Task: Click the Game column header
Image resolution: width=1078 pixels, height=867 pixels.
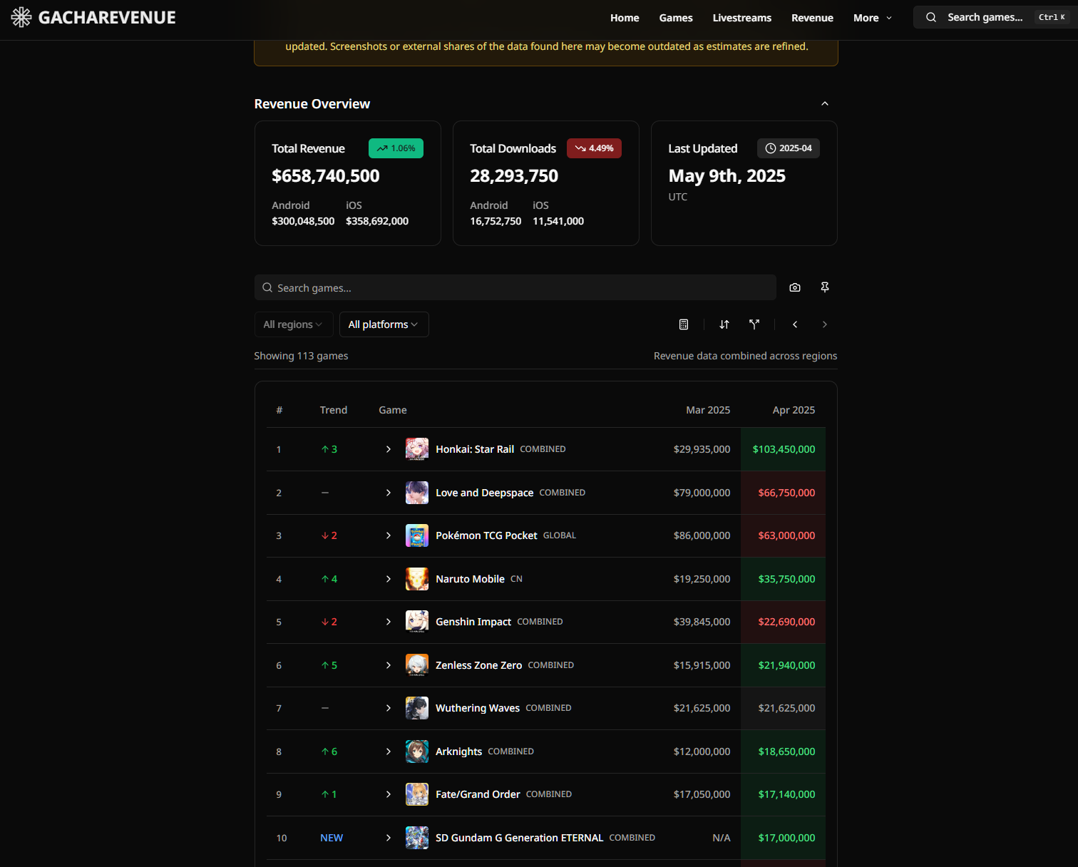Action: [x=393, y=410]
